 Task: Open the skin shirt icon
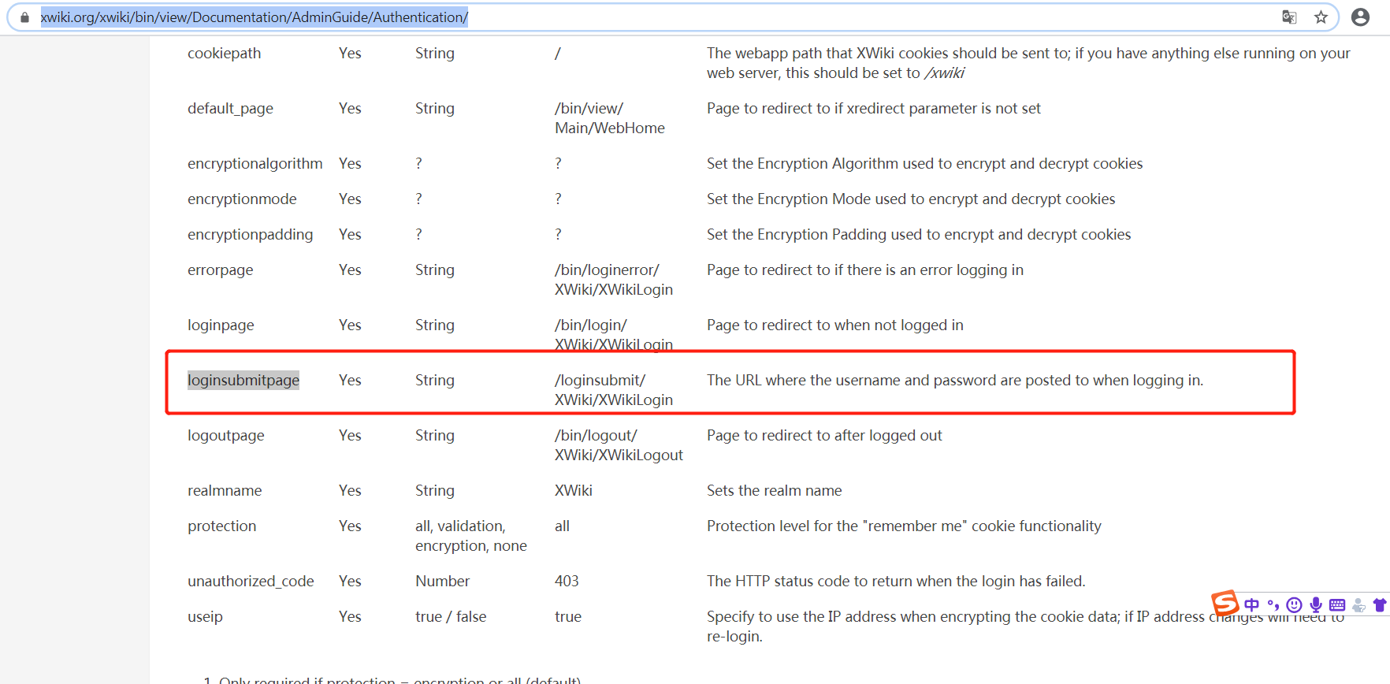tap(1380, 605)
